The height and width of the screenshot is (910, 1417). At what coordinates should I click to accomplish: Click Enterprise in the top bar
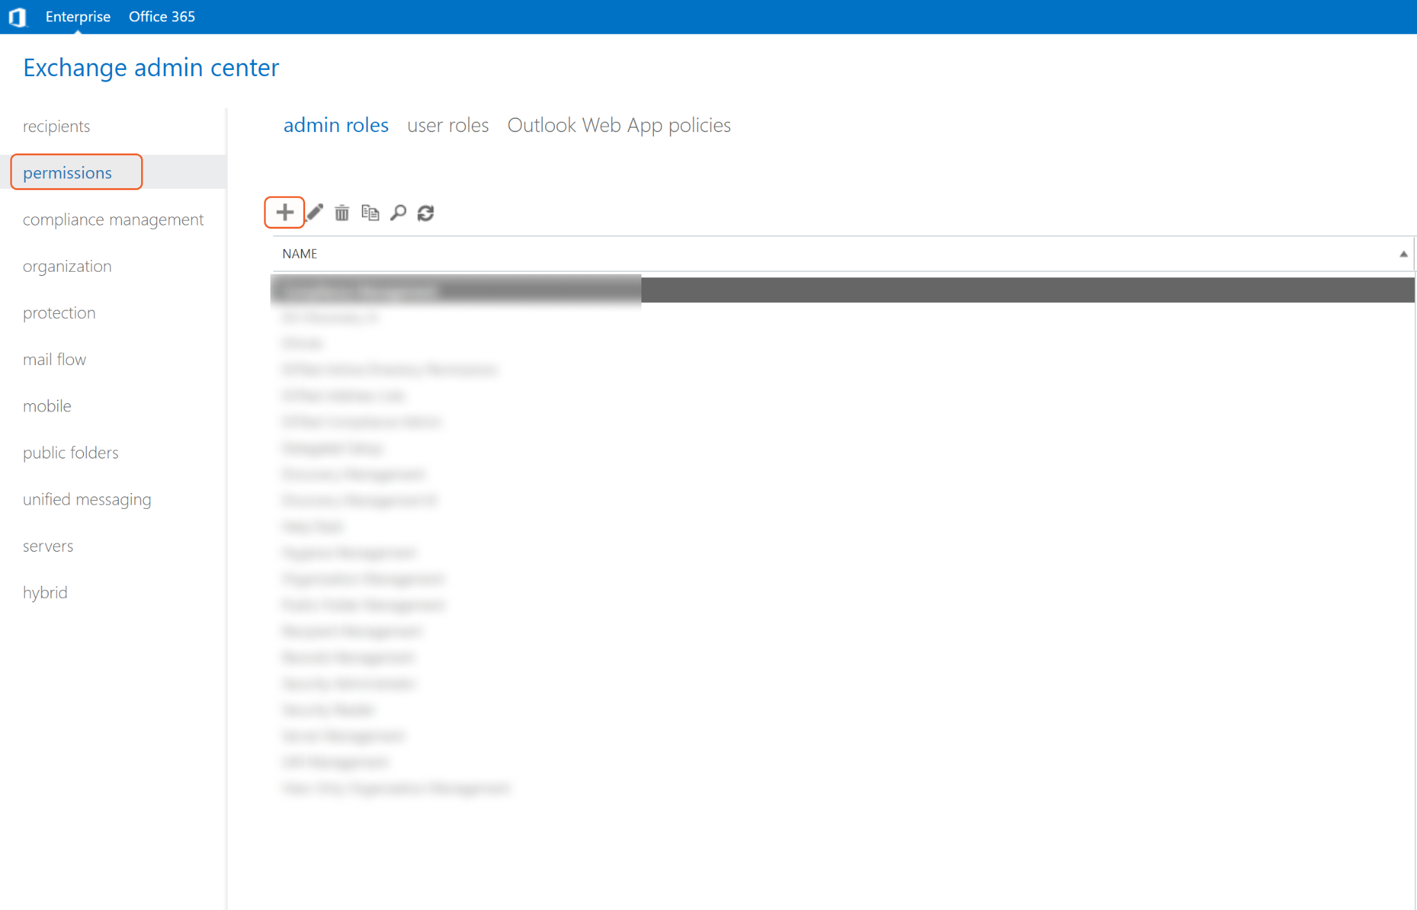pos(77,17)
